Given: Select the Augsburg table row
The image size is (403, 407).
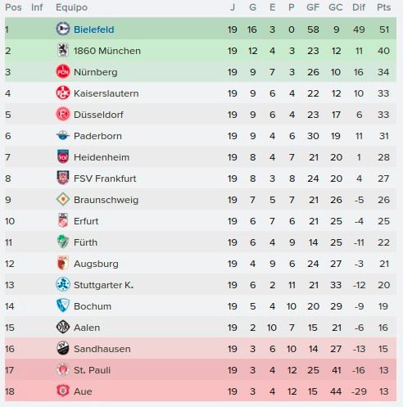Looking at the screenshot, I should point(201,264).
